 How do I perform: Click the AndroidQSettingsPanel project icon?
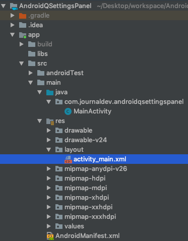(x=14, y=6)
